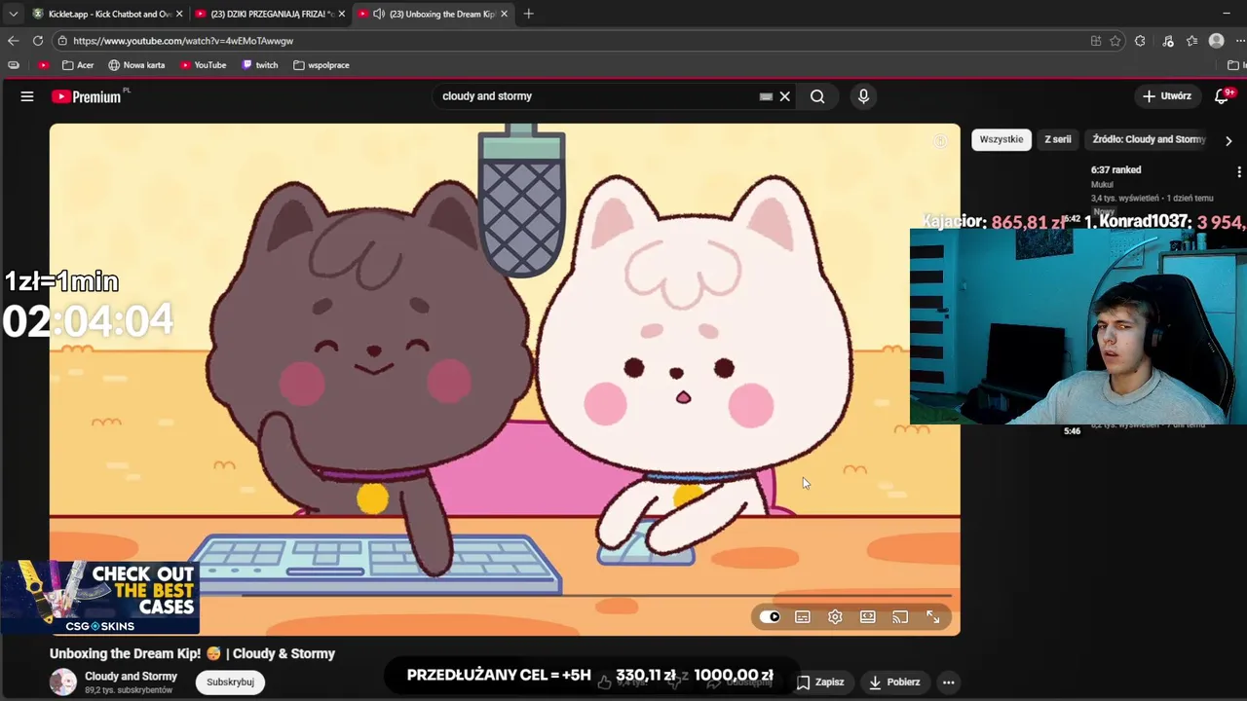The height and width of the screenshot is (701, 1247).
Task: Close the Kicklet.app tab
Action: point(179,14)
